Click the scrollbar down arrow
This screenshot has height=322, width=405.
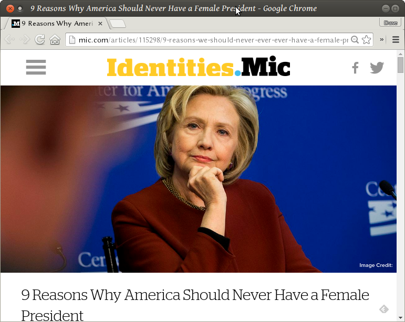400,318
